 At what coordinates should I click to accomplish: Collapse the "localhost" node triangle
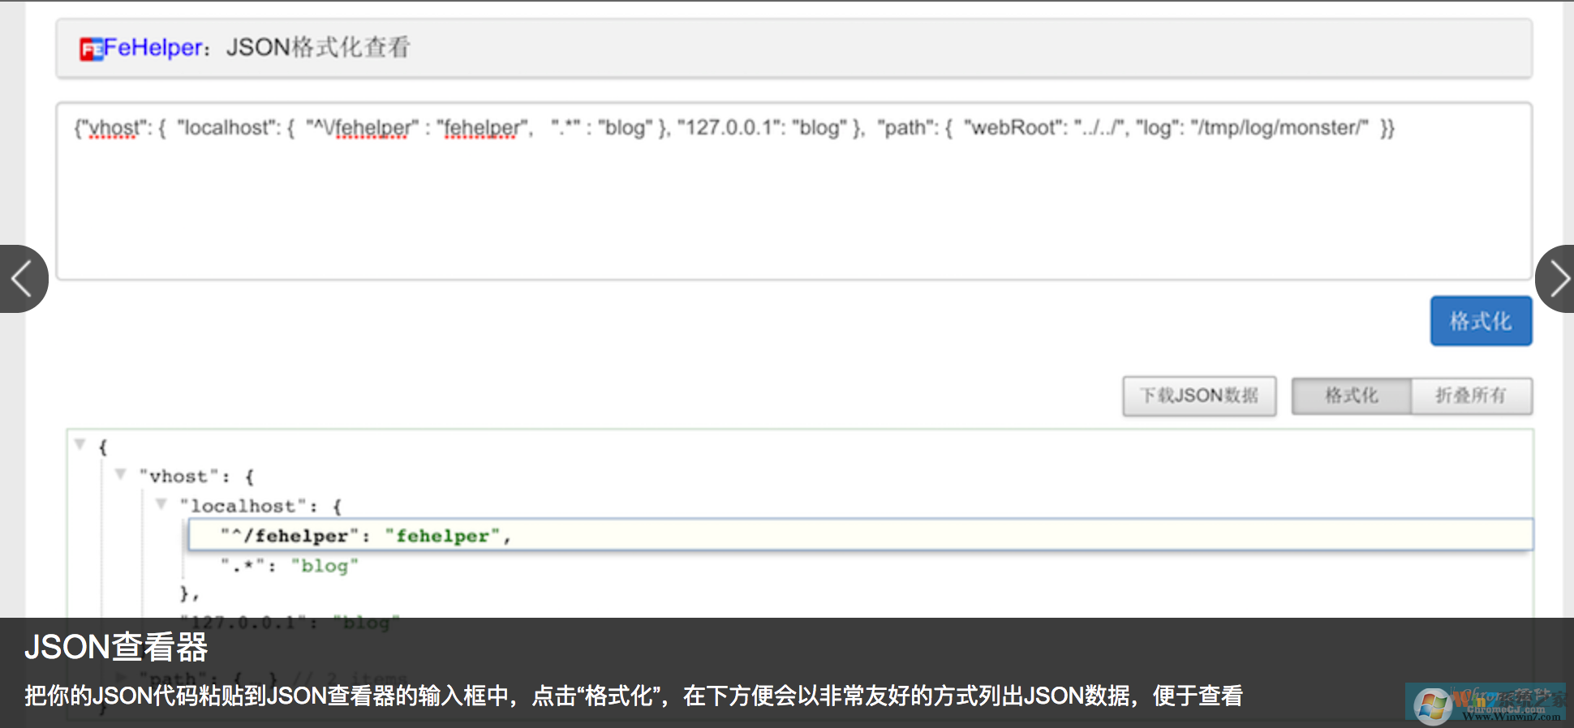pos(161,504)
